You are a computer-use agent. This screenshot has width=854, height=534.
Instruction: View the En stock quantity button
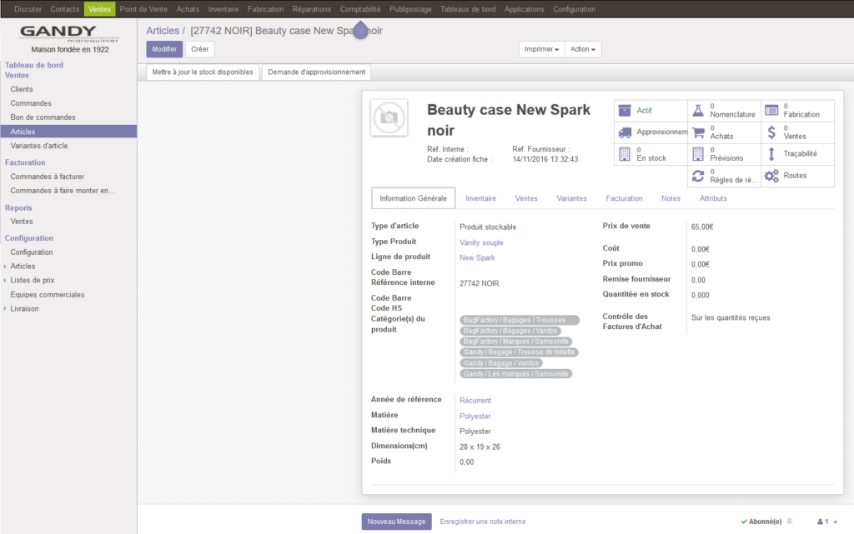(x=651, y=154)
